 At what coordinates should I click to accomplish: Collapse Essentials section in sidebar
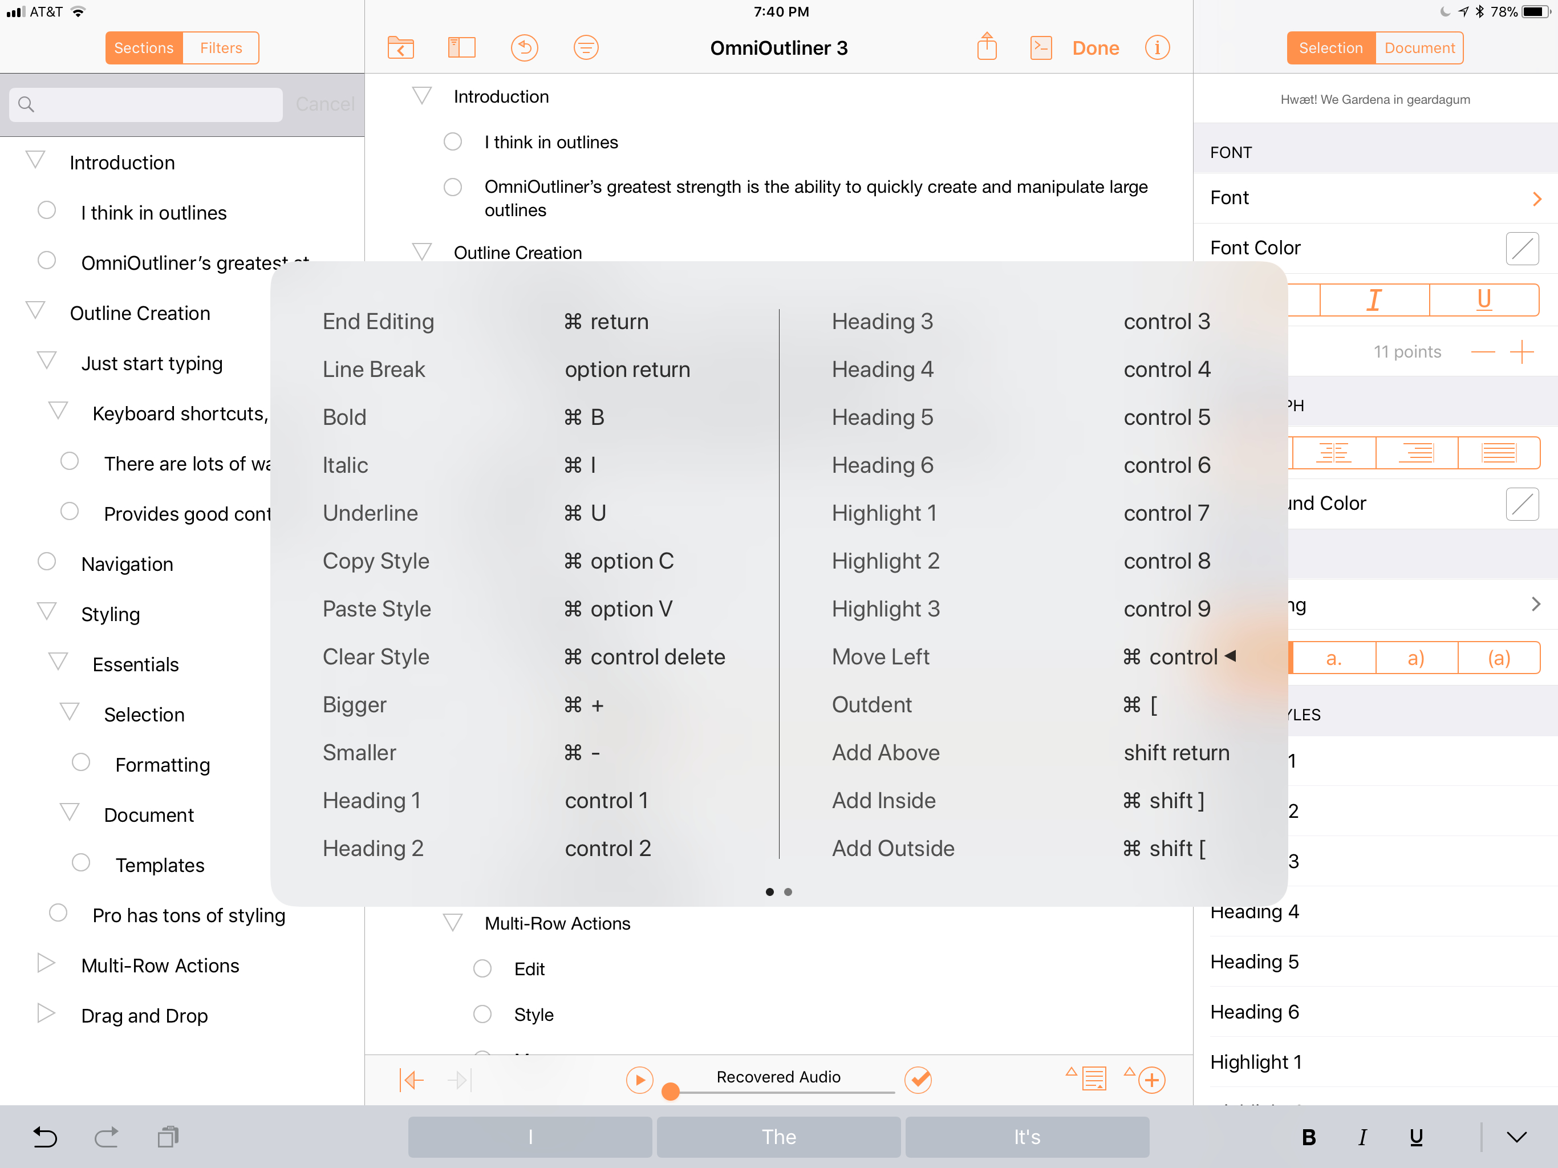[x=58, y=661]
